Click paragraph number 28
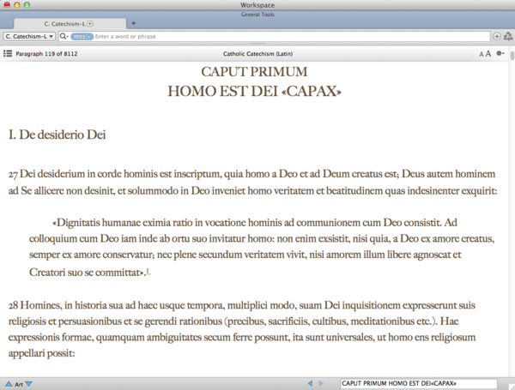The height and width of the screenshot is (390, 515). tap(13, 306)
